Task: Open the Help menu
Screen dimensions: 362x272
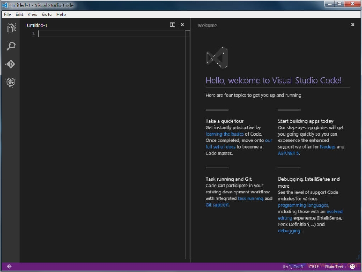Action: [61, 15]
